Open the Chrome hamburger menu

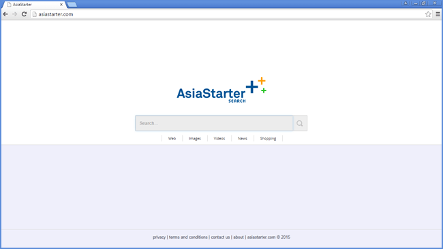(x=438, y=14)
